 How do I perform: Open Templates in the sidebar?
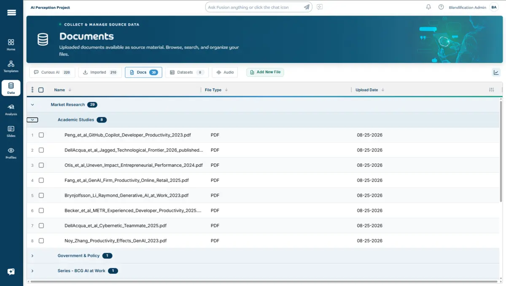coord(11,66)
